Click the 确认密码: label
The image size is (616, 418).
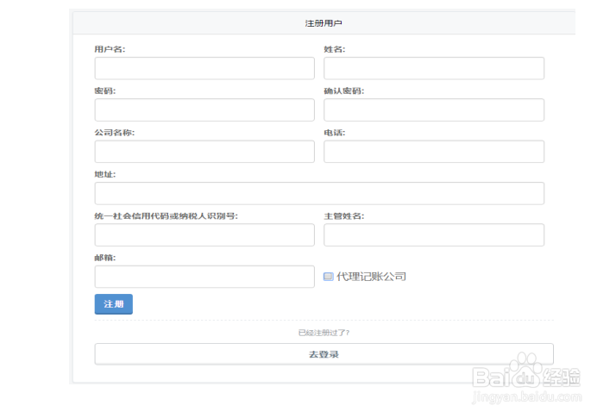(343, 91)
